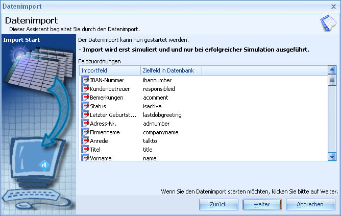Screen dimensions: 341x216
Task: Click the wizard logo icon in header
Action: pos(328,23)
